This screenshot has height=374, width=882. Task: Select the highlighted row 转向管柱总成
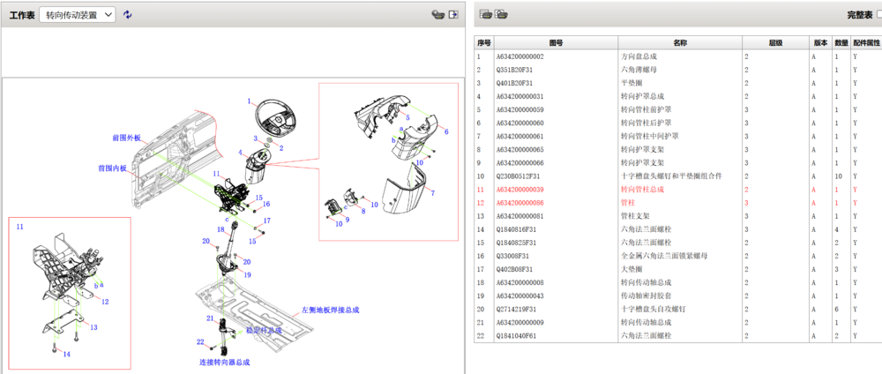pyautogui.click(x=653, y=189)
